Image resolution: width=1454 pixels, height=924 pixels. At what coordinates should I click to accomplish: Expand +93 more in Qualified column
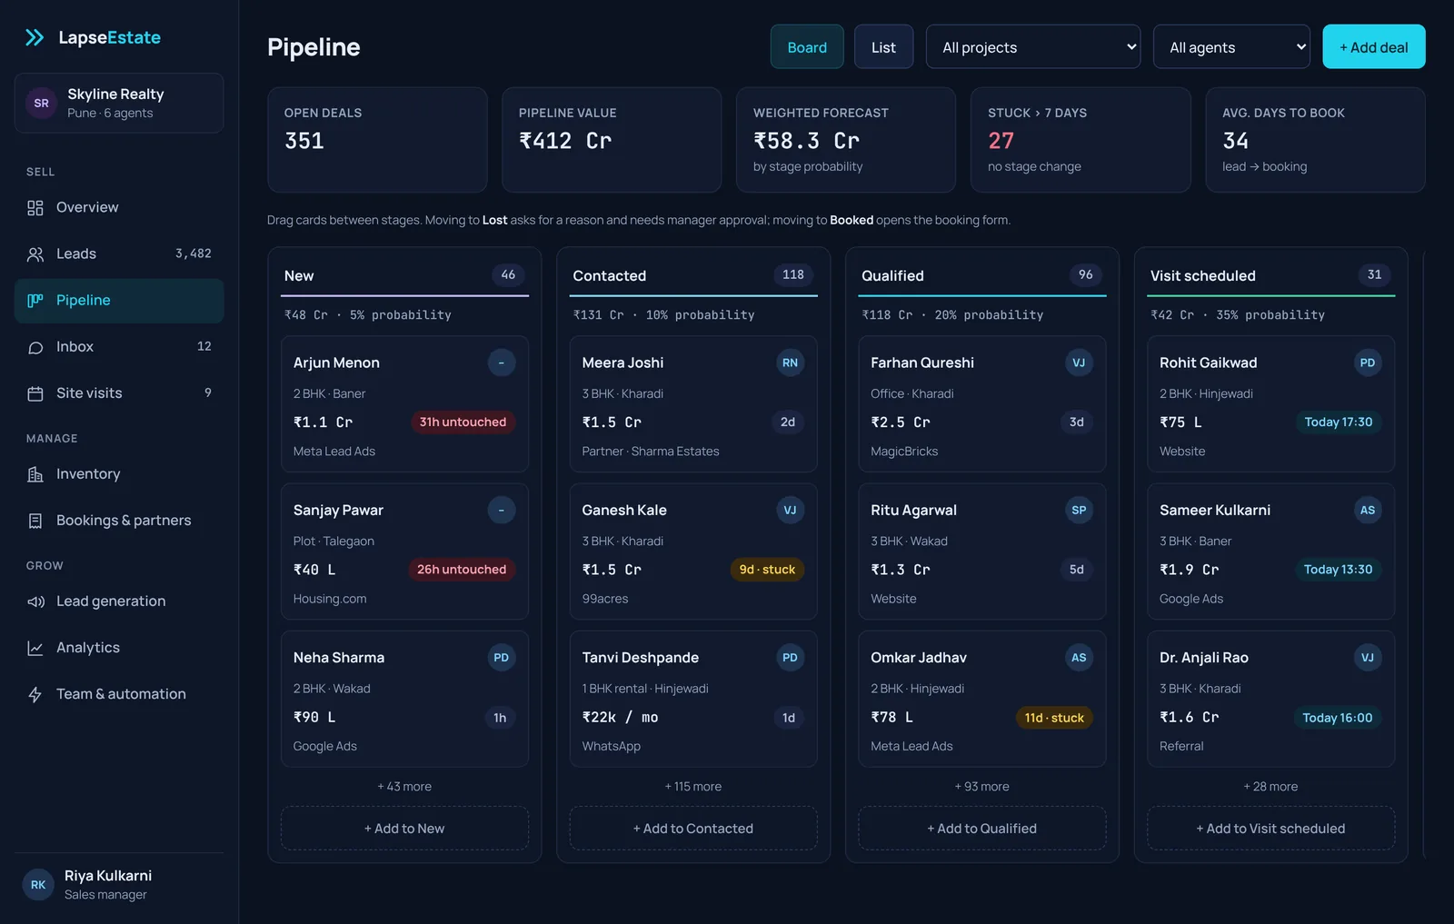(x=982, y=787)
